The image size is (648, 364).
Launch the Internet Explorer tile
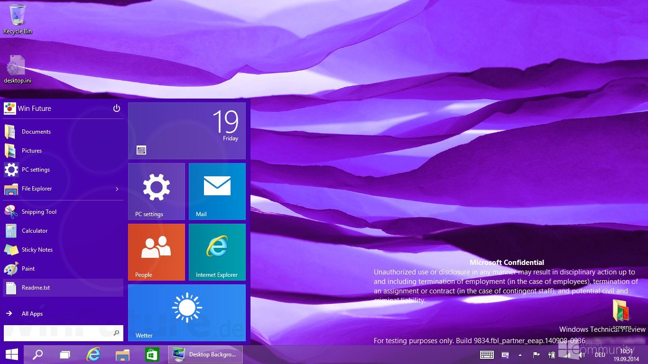(217, 252)
